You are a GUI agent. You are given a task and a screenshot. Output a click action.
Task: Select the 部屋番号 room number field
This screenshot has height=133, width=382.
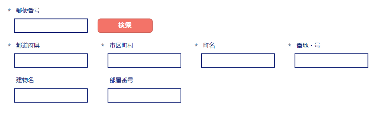point(144,95)
